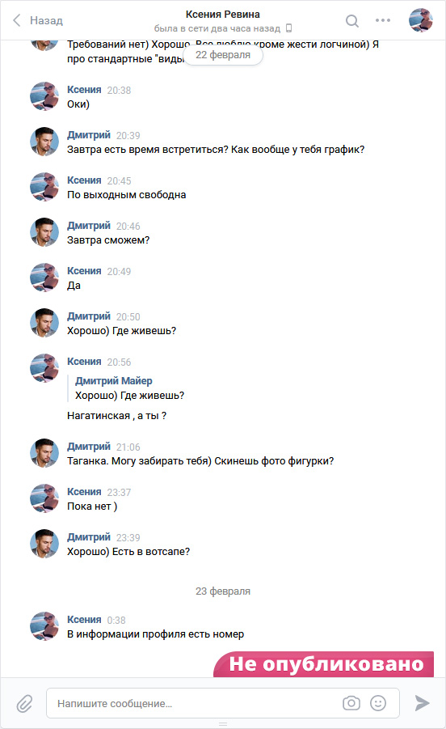The image size is (446, 729).
Task: Grab resize handle below message input
Action: pos(223,724)
